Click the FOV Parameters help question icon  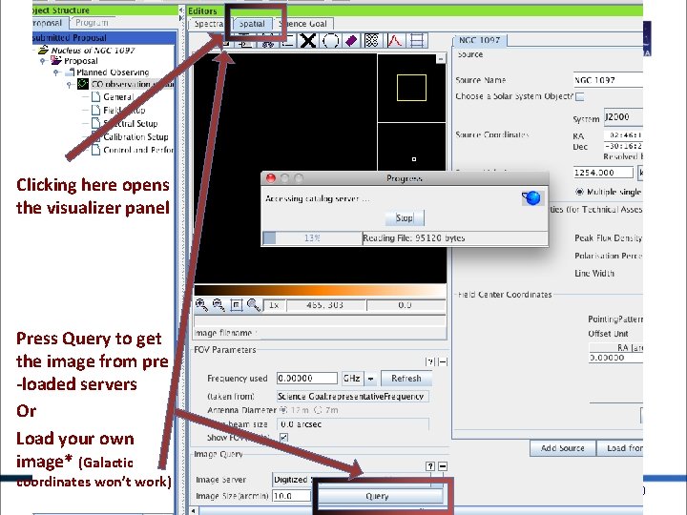430,361
